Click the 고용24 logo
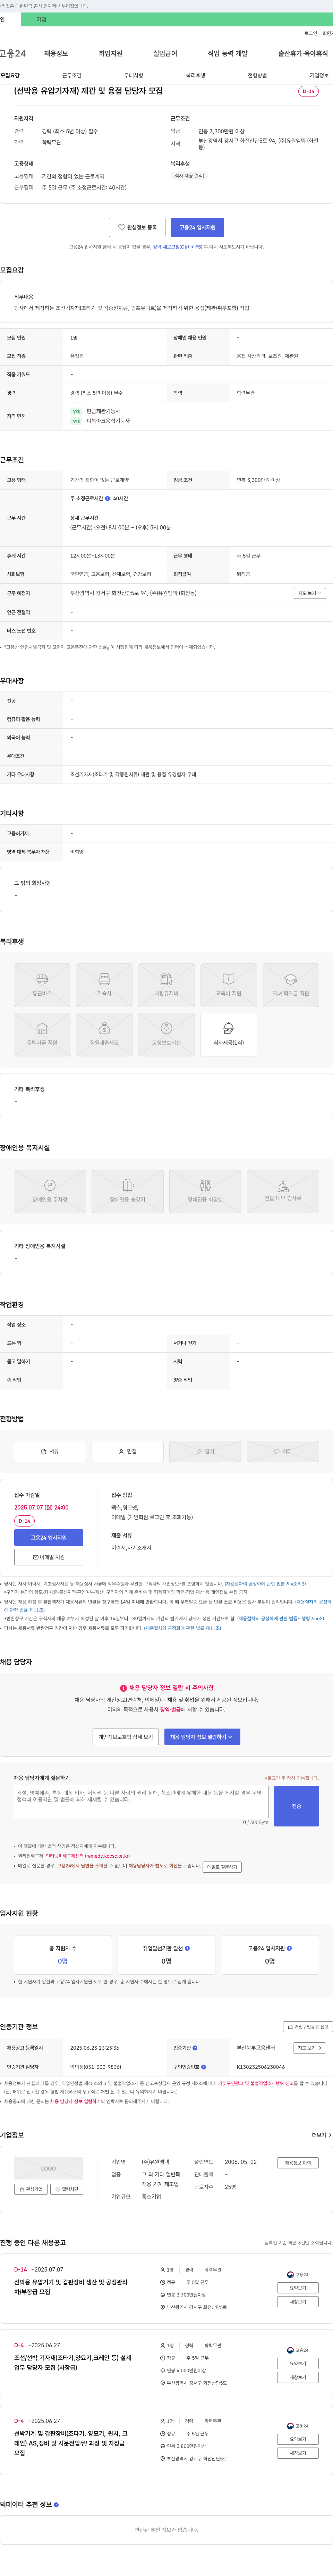Screen dimensions: 333x2576 coord(13,53)
